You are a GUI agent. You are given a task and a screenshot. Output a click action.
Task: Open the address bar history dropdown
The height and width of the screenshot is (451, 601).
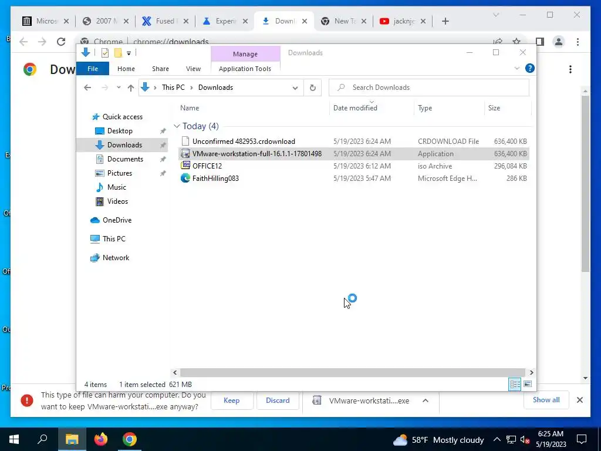click(x=295, y=88)
